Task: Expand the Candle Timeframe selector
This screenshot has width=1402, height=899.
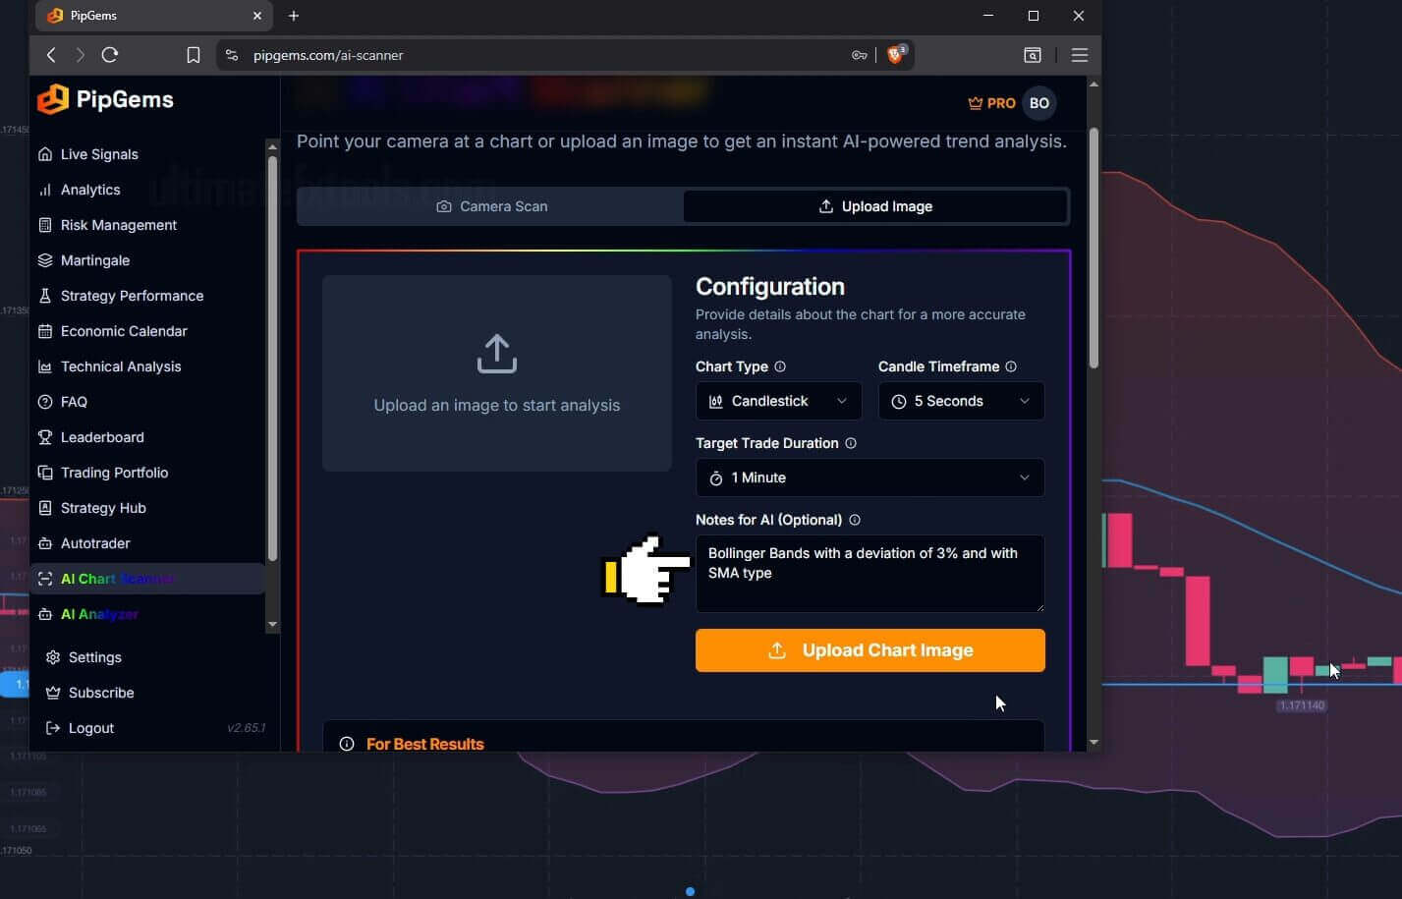Action: 960,401
